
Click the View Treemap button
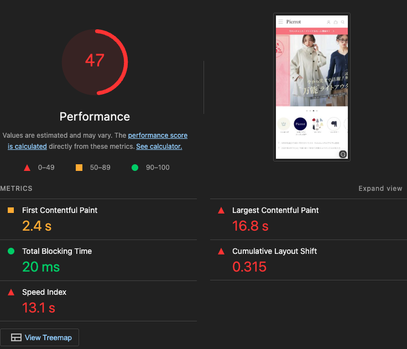tap(40, 337)
